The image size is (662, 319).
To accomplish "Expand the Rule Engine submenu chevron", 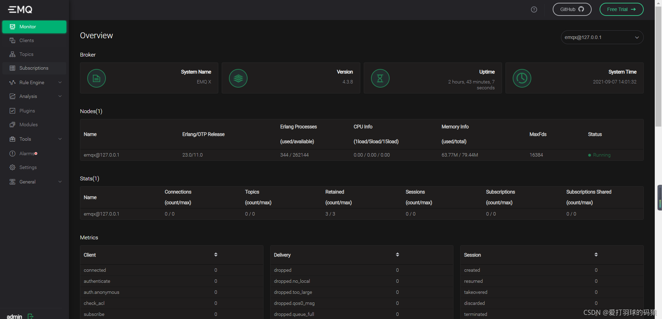I will tap(60, 82).
